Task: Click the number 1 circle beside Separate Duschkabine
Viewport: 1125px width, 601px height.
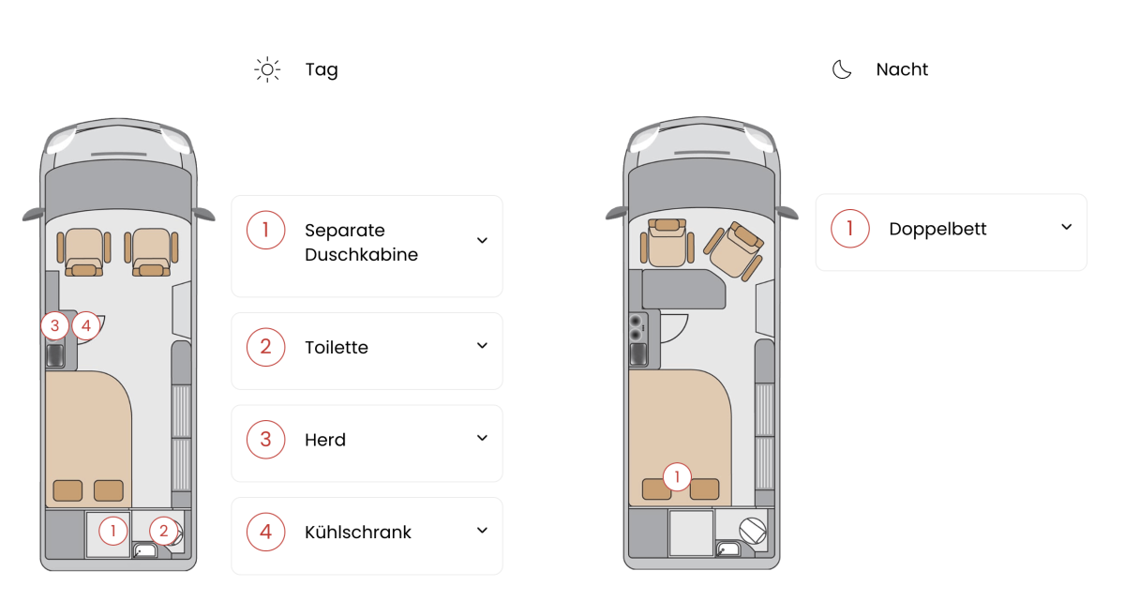Action: click(266, 230)
